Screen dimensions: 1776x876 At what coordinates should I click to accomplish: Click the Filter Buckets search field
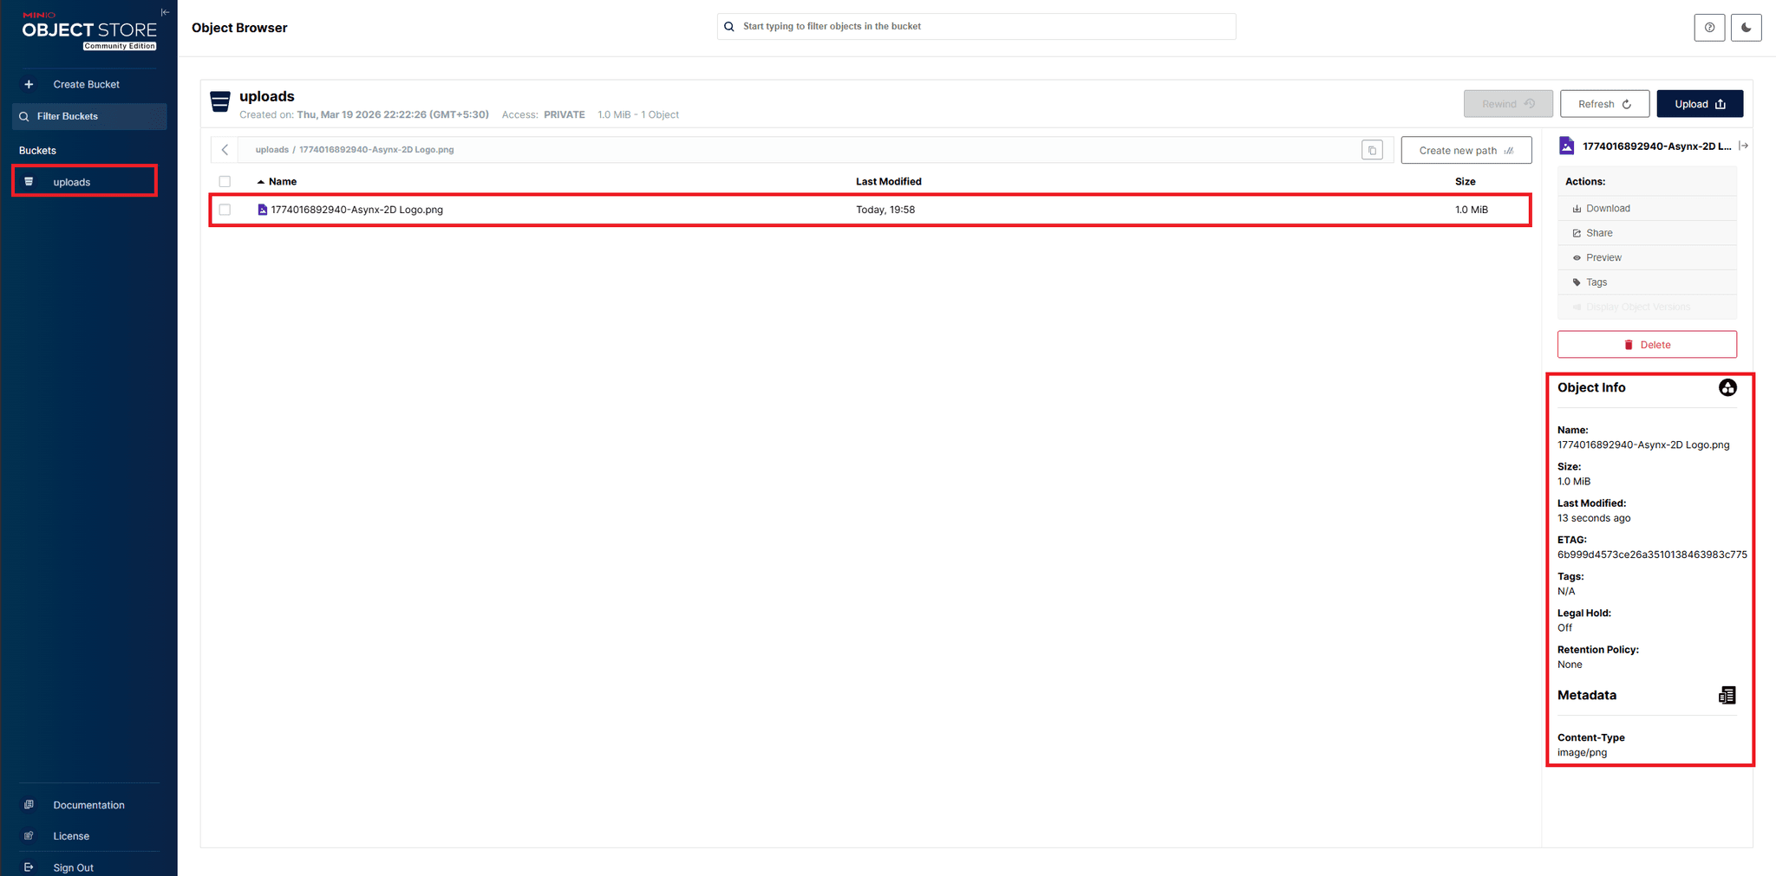[89, 116]
